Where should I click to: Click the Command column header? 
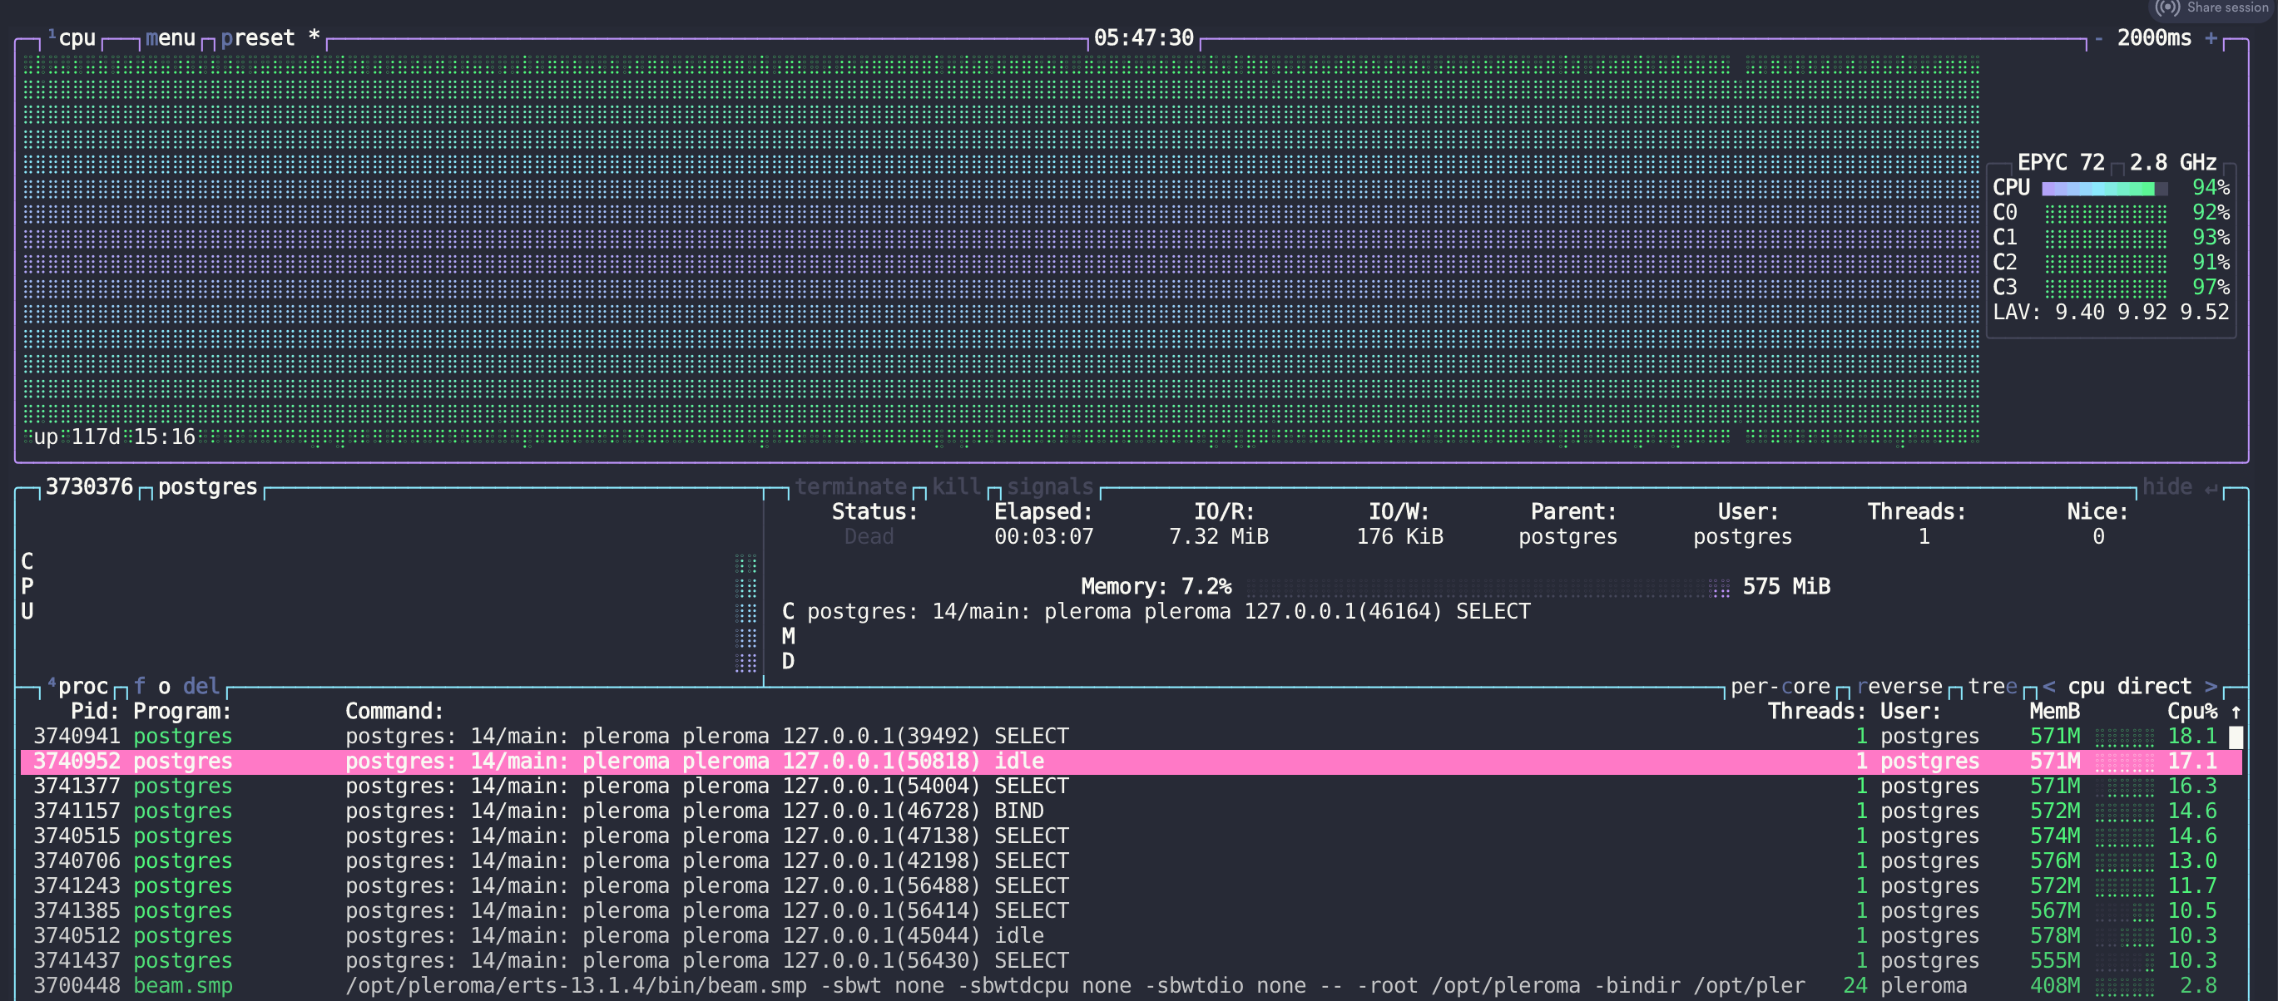(394, 711)
